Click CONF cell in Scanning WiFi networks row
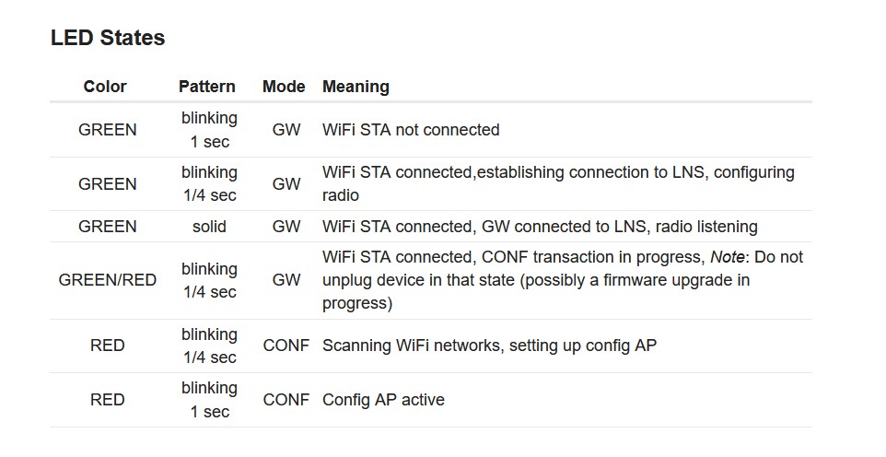Screen dimensions: 886x457 (x=286, y=346)
